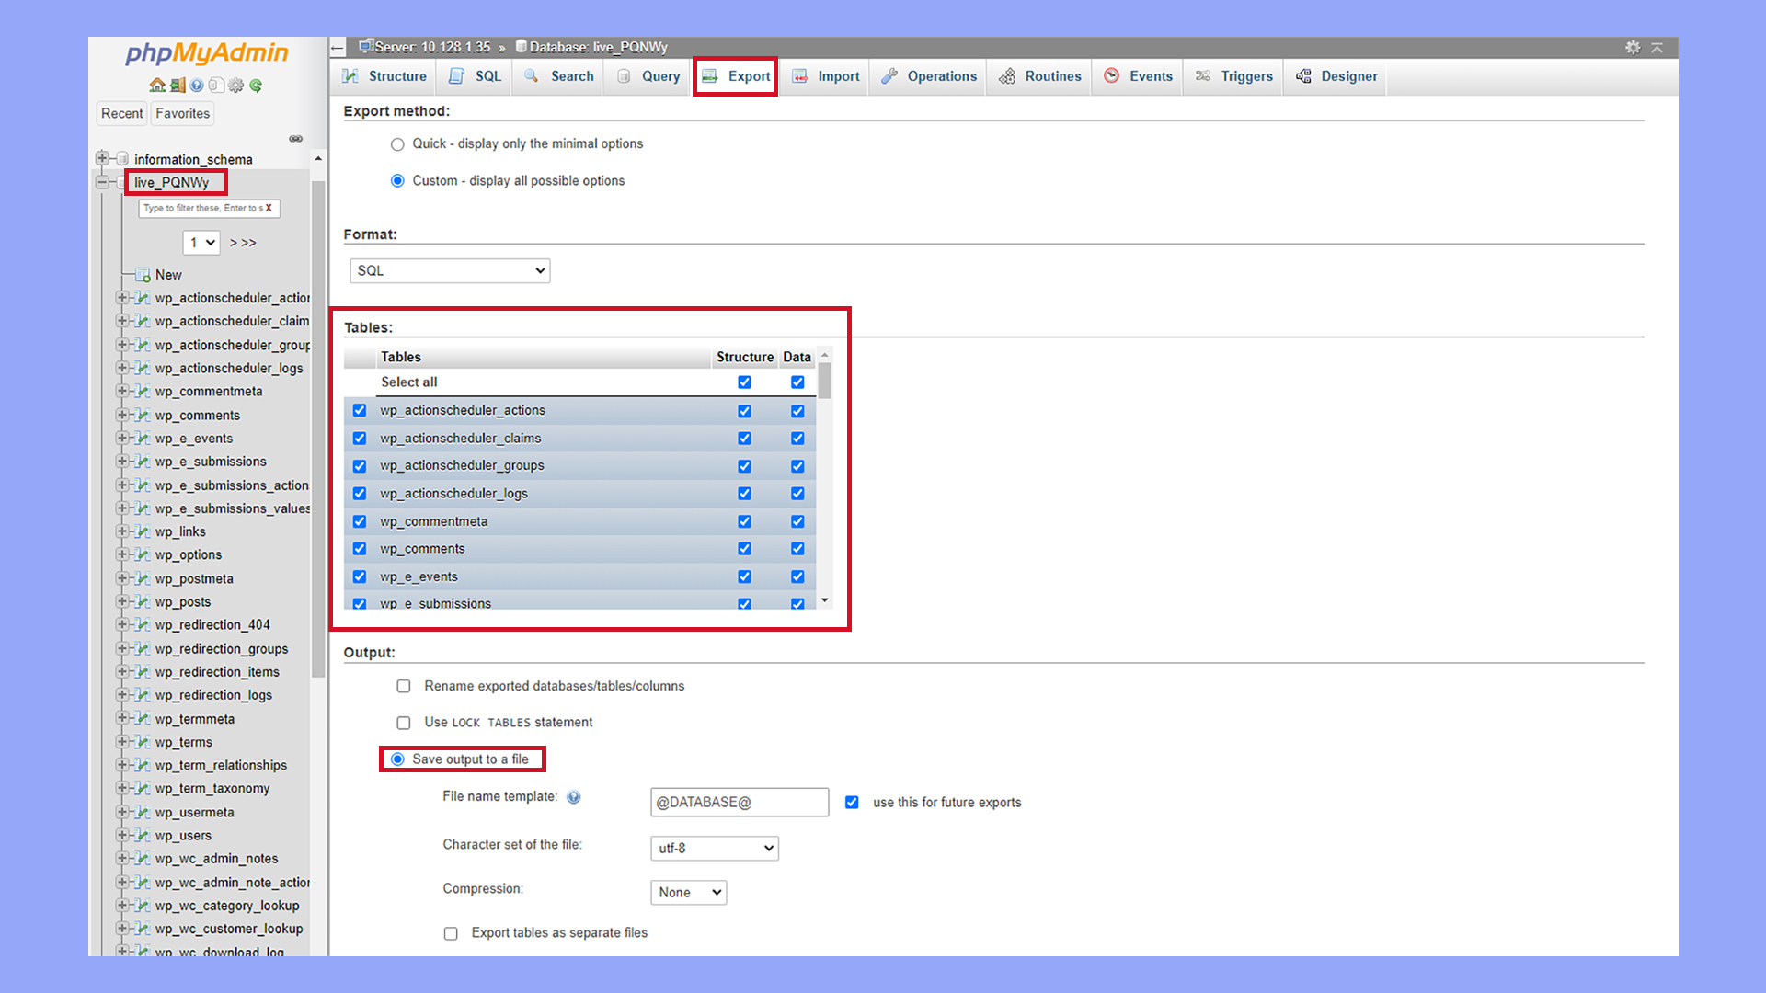Collapse the top menu with the chevron icon
1766x993 pixels.
(1657, 47)
